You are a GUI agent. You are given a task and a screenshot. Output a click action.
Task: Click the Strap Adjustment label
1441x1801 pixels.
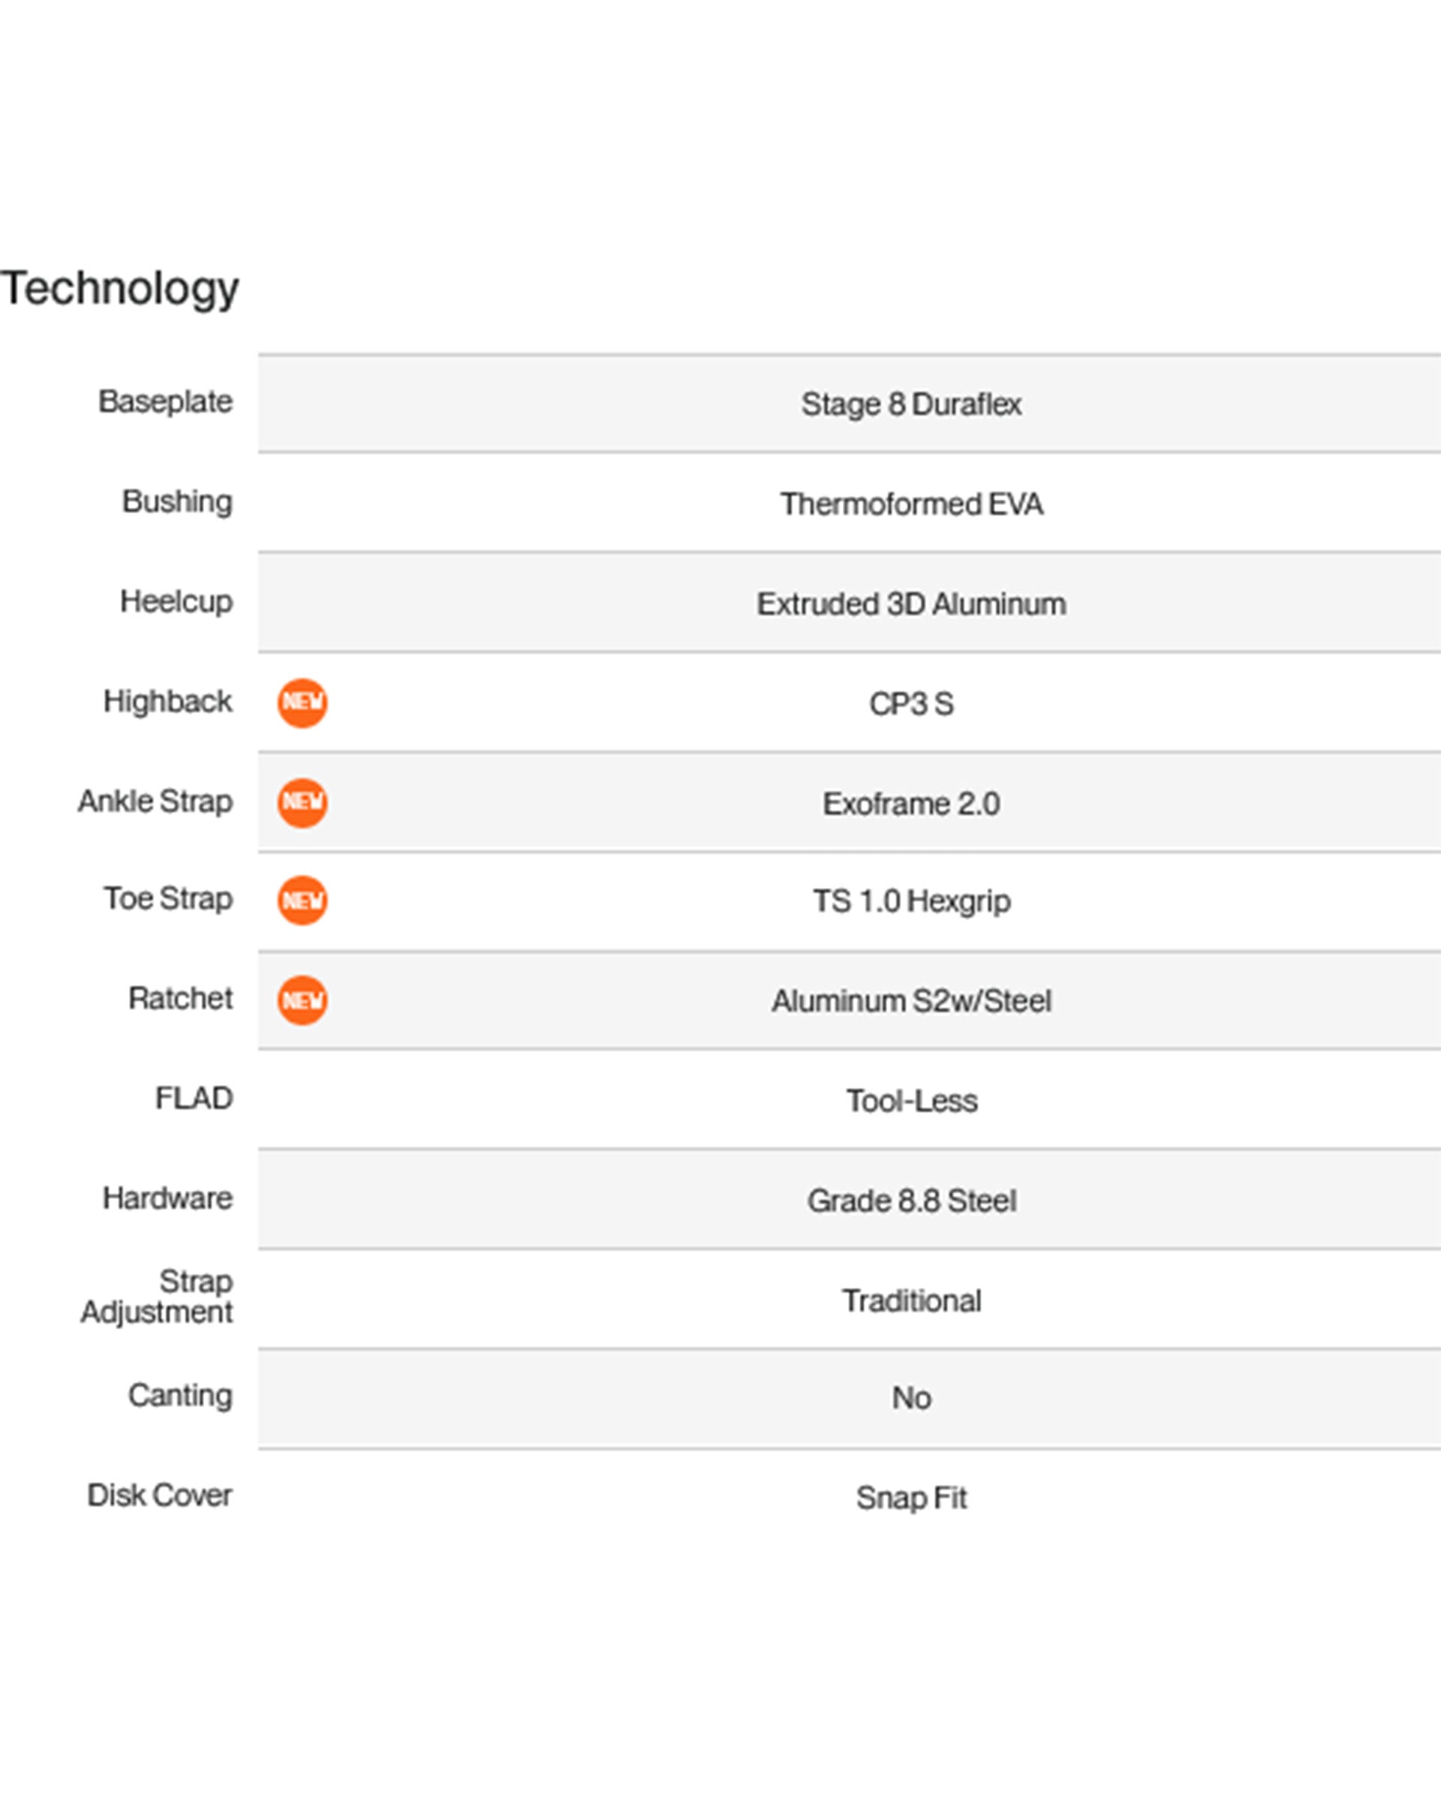point(158,1297)
